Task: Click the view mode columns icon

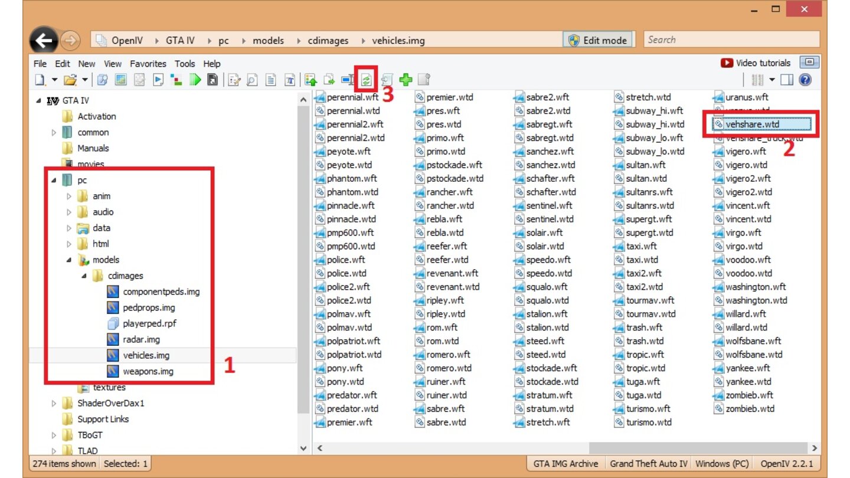Action: (759, 80)
